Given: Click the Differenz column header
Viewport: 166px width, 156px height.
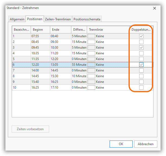Looking at the screenshot, I should (x=79, y=30).
